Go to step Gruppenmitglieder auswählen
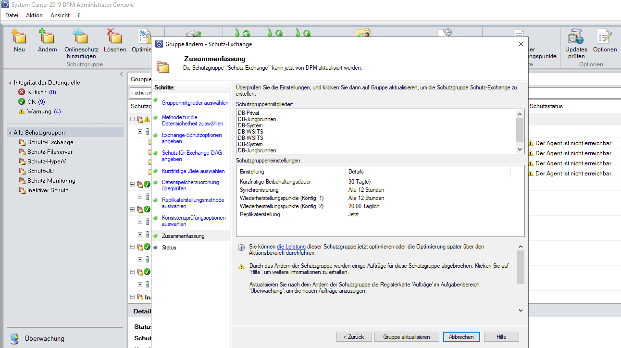This screenshot has height=348, width=621. point(195,103)
